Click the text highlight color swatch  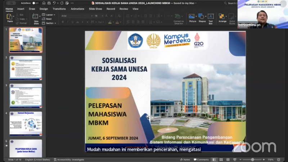[110, 22]
